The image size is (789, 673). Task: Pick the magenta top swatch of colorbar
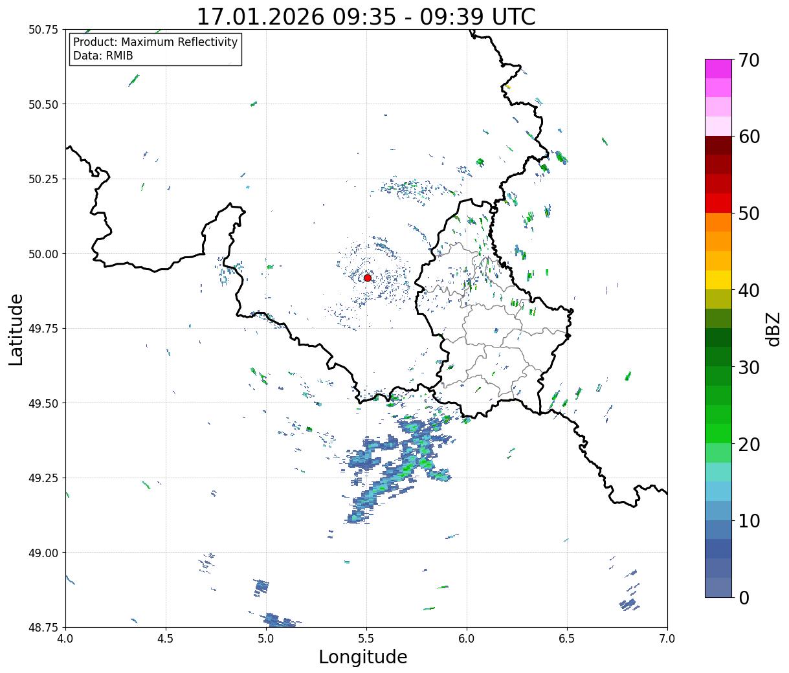pos(718,69)
